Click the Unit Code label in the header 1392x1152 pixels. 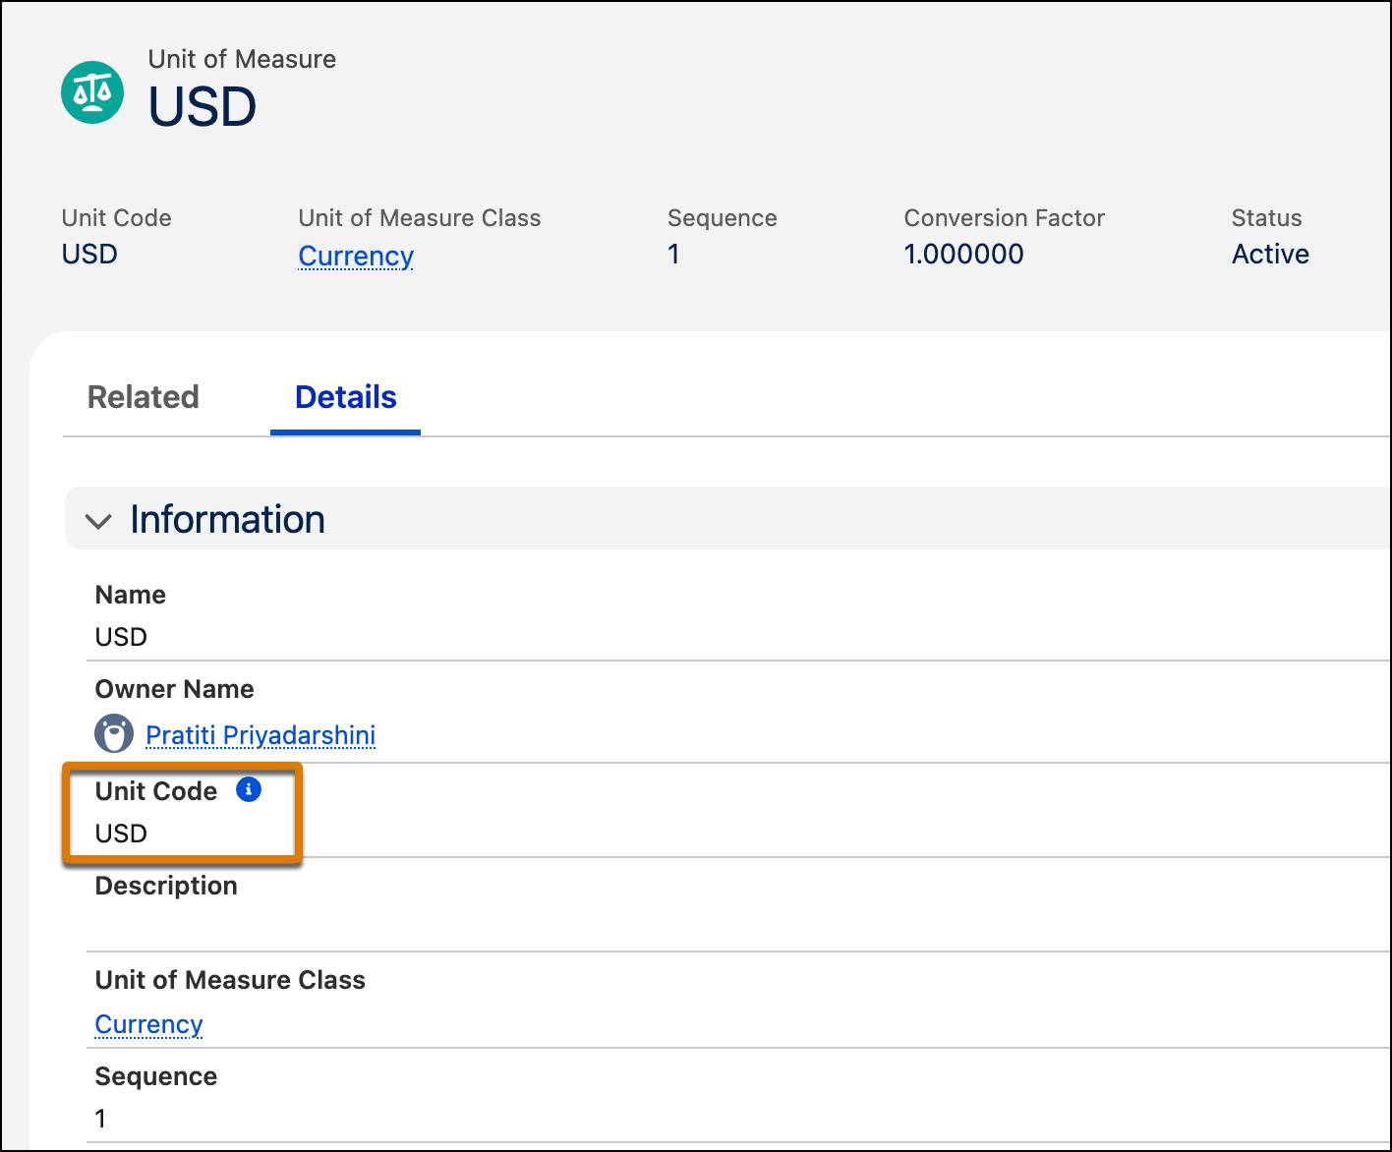click(115, 217)
